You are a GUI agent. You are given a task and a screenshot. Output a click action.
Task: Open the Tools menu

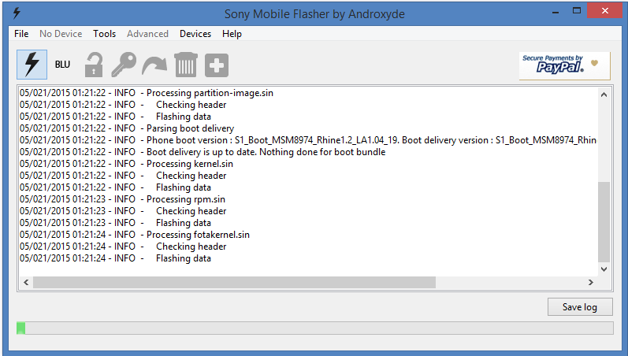(105, 34)
